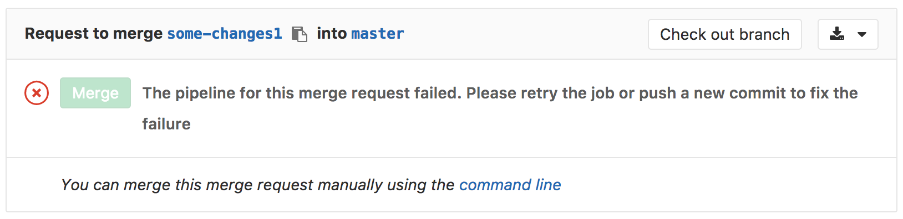
Task: Open the some-changes1 source branch link
Action: pyautogui.click(x=225, y=34)
